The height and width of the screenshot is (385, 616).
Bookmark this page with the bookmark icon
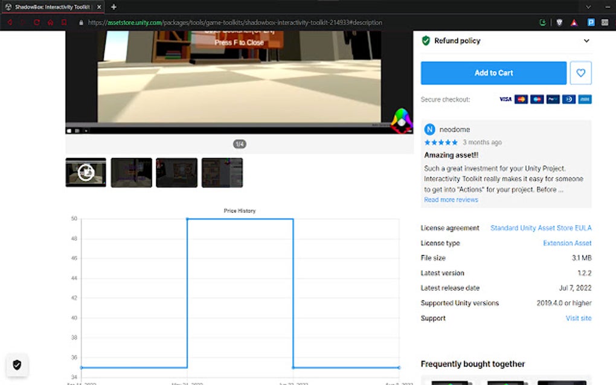click(63, 22)
